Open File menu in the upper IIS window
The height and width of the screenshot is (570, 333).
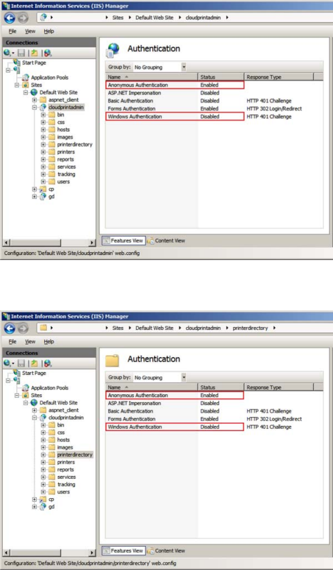[x=12, y=31]
